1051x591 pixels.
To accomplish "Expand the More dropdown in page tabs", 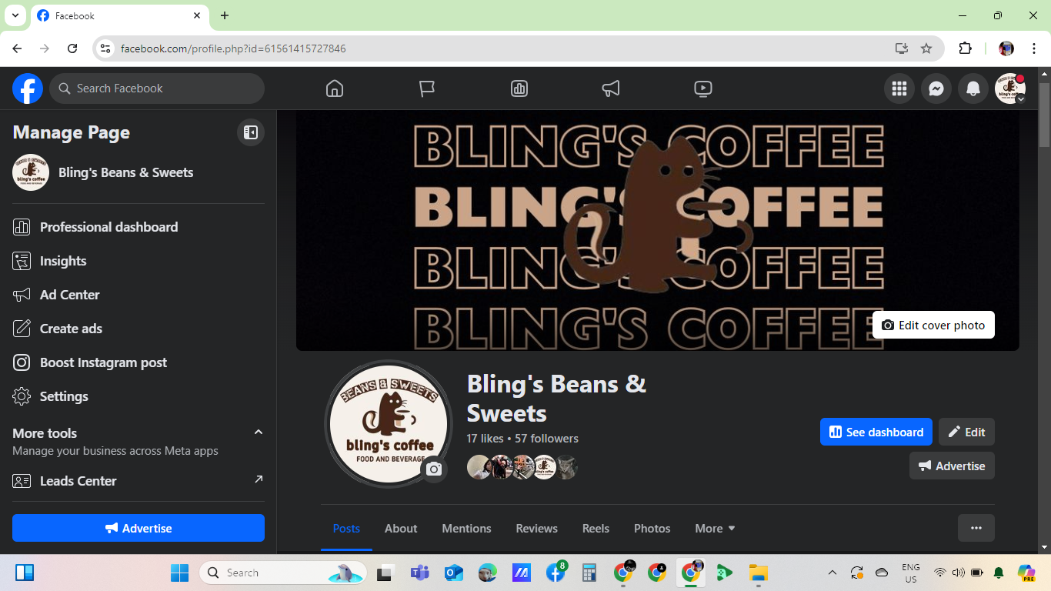I will [x=715, y=529].
